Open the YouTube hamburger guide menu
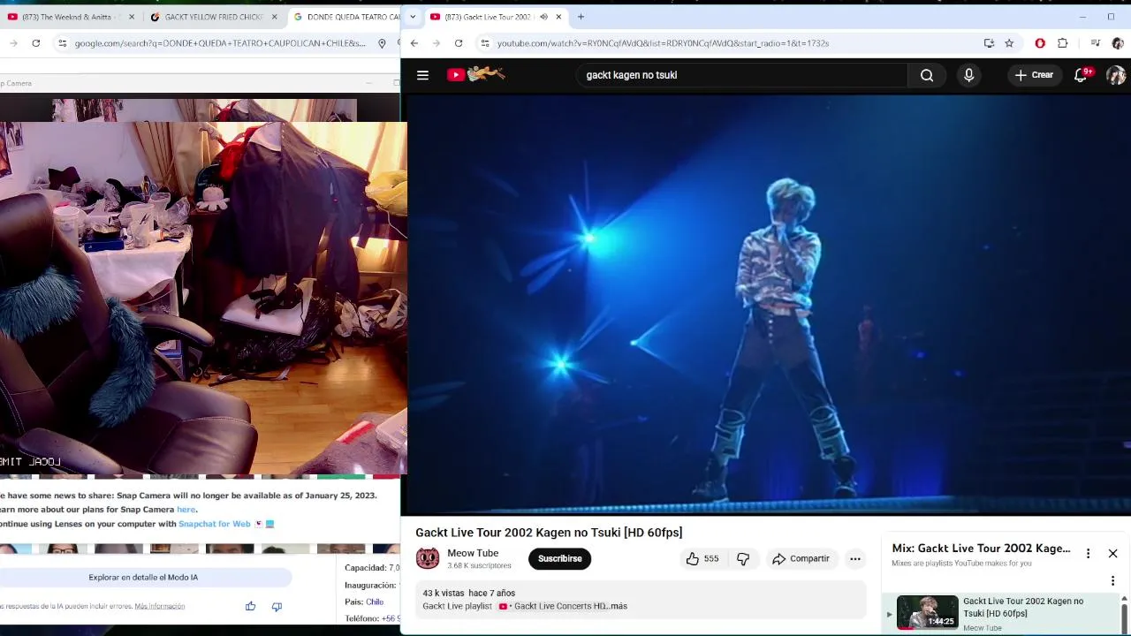The image size is (1131, 636). pyautogui.click(x=422, y=75)
